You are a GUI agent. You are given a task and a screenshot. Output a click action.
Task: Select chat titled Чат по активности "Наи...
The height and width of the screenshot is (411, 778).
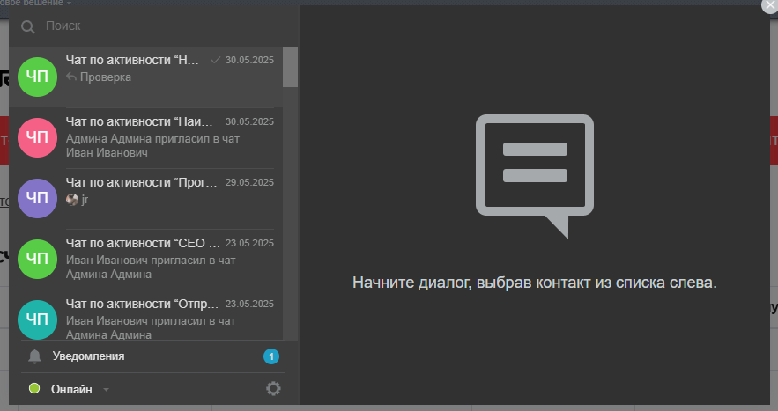pos(139,121)
